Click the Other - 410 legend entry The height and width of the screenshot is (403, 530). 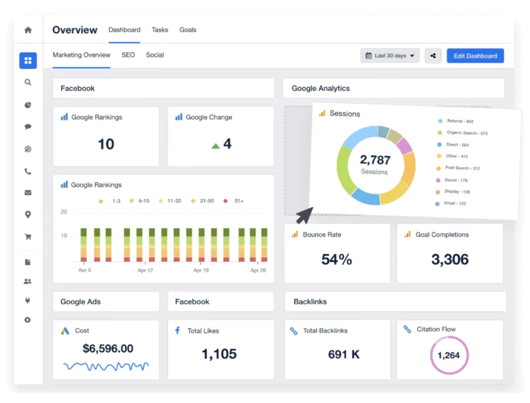coord(452,156)
